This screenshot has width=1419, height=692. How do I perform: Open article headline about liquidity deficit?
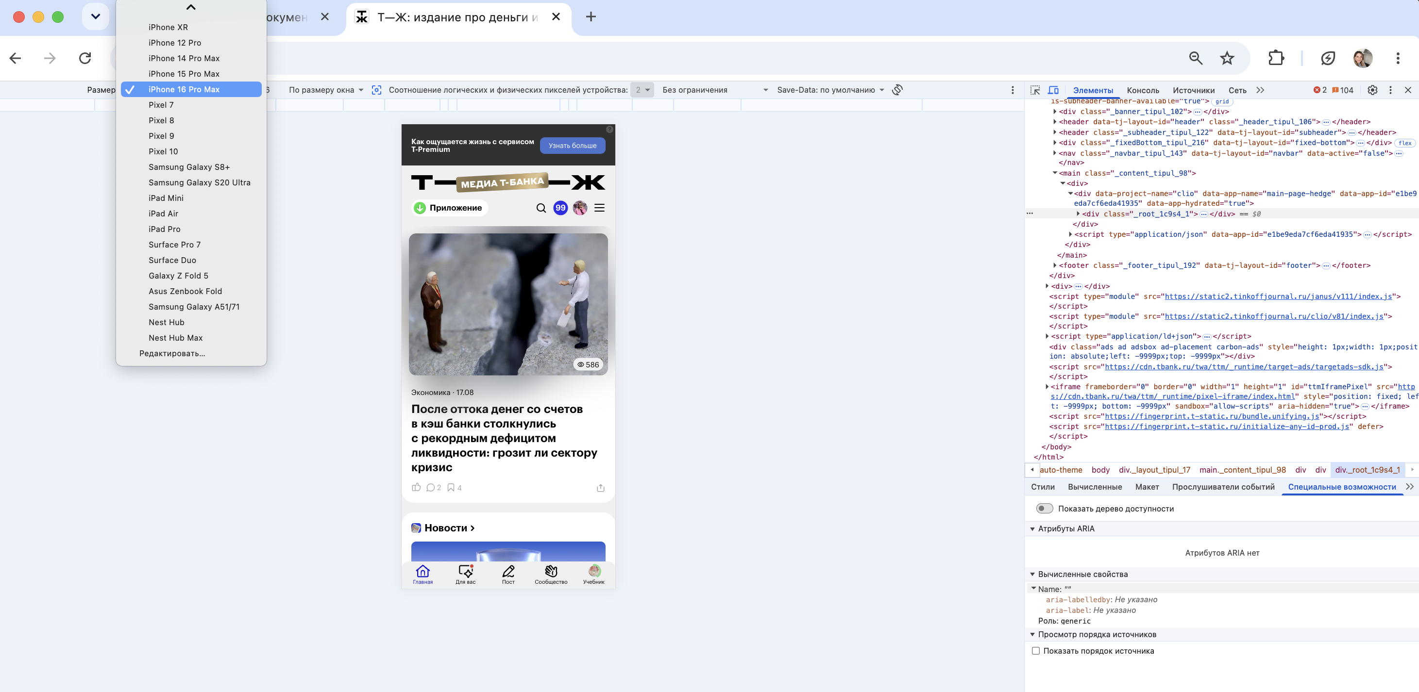(x=505, y=438)
